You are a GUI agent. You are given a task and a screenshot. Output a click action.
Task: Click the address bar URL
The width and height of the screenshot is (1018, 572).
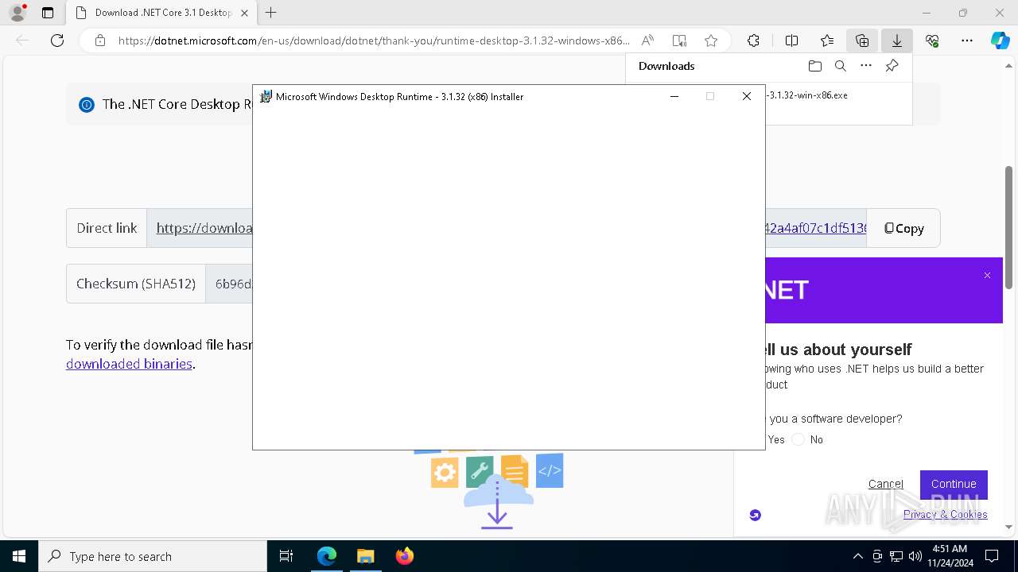374,41
